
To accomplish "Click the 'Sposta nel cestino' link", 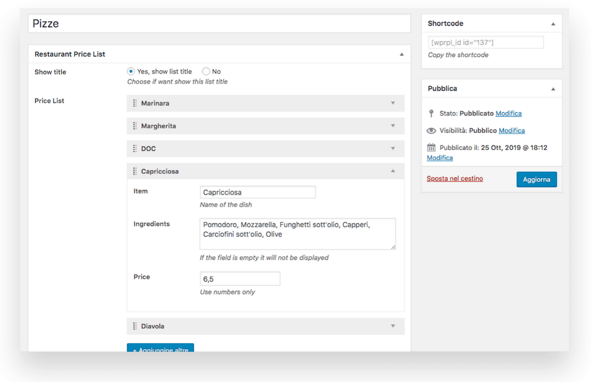I will pos(454,179).
